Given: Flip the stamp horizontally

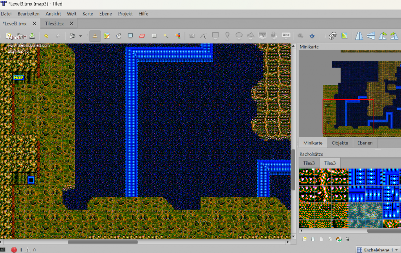Looking at the screenshot, I should click(x=359, y=36).
